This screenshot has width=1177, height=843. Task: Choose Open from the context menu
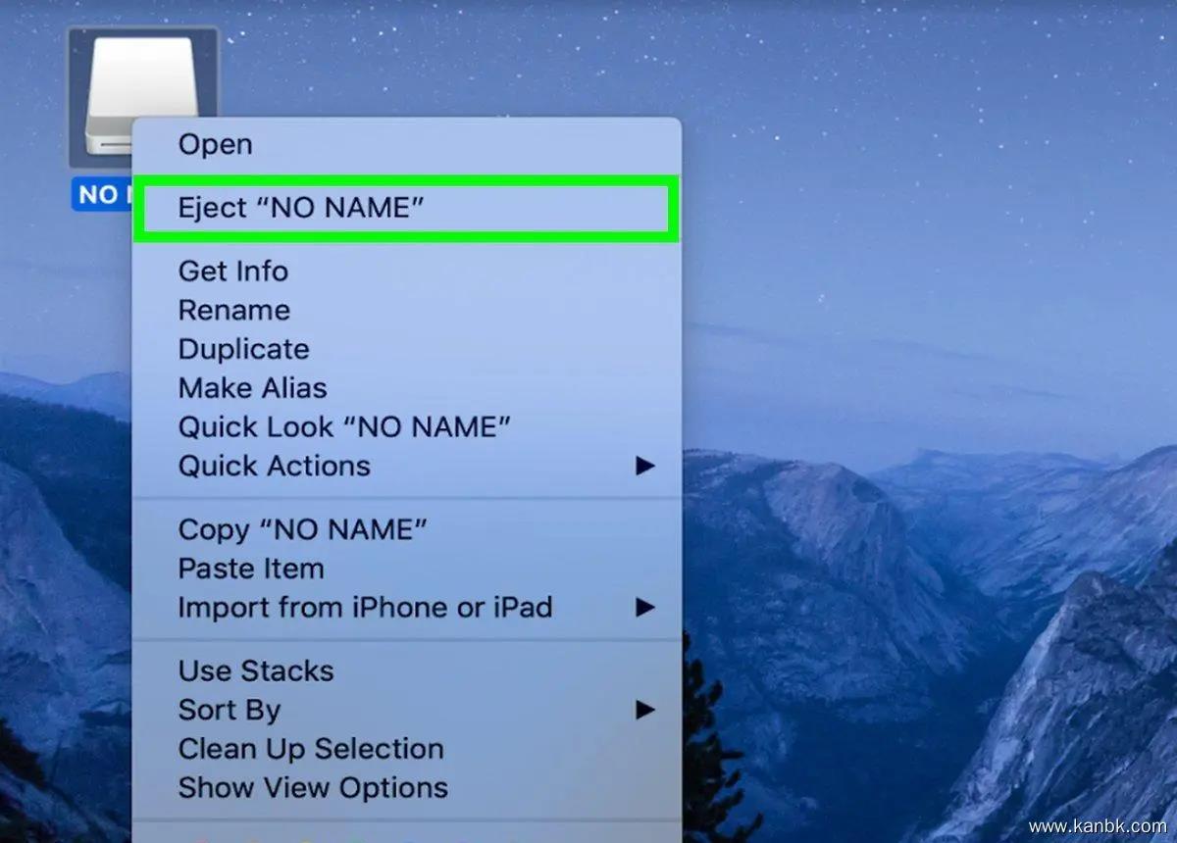coord(215,144)
